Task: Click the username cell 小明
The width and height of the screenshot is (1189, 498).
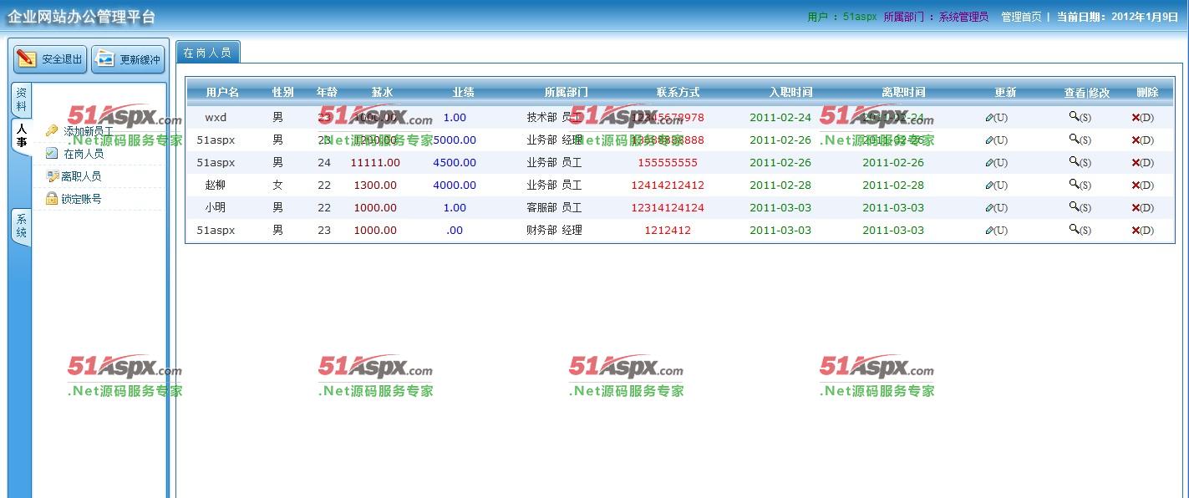Action: pyautogui.click(x=216, y=208)
